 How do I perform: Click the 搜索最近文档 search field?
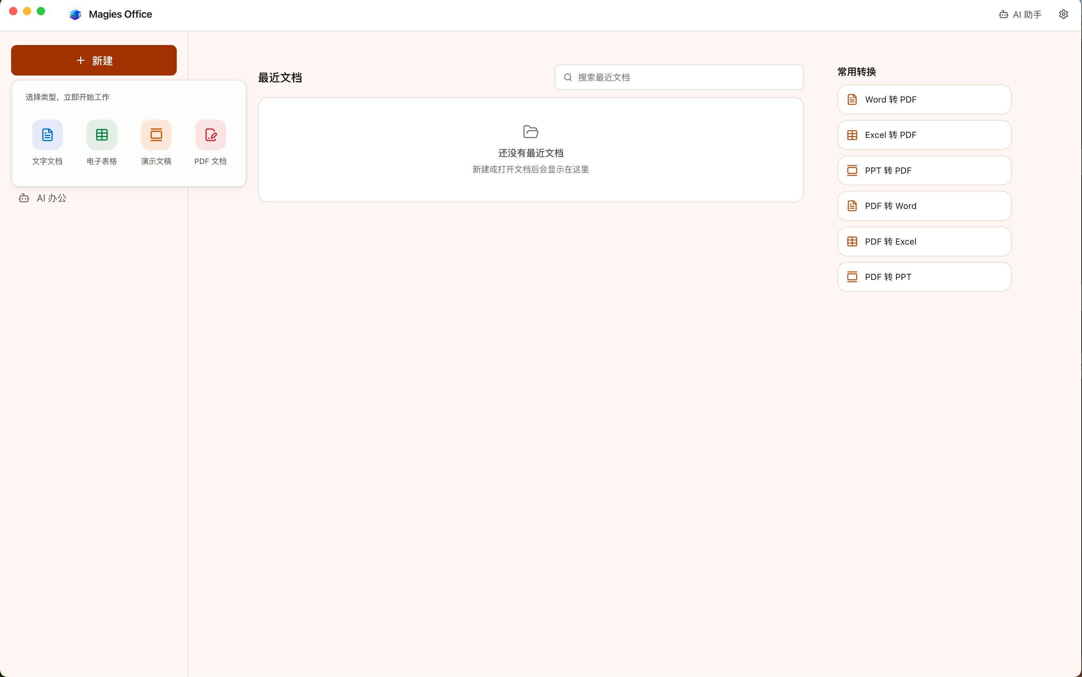(679, 77)
